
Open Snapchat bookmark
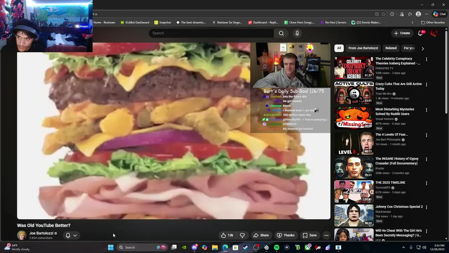click(163, 22)
